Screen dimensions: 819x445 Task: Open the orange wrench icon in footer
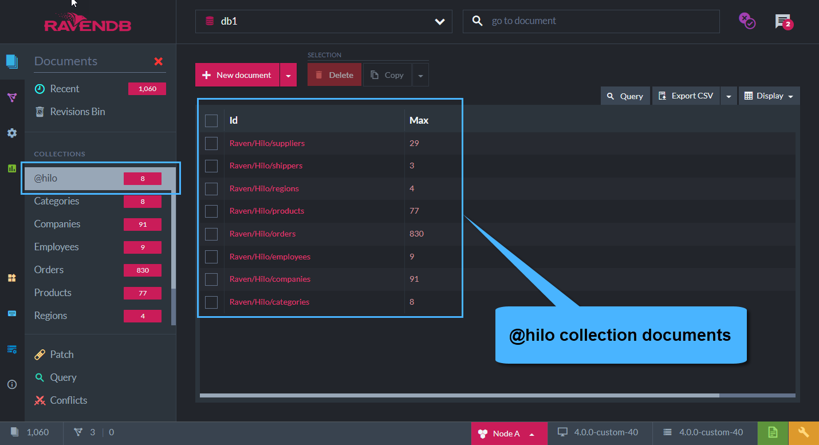[804, 433]
